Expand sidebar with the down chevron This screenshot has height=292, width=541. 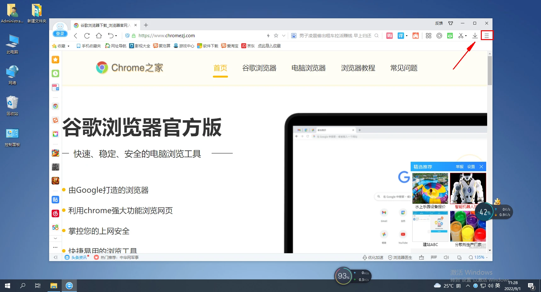coord(55,238)
